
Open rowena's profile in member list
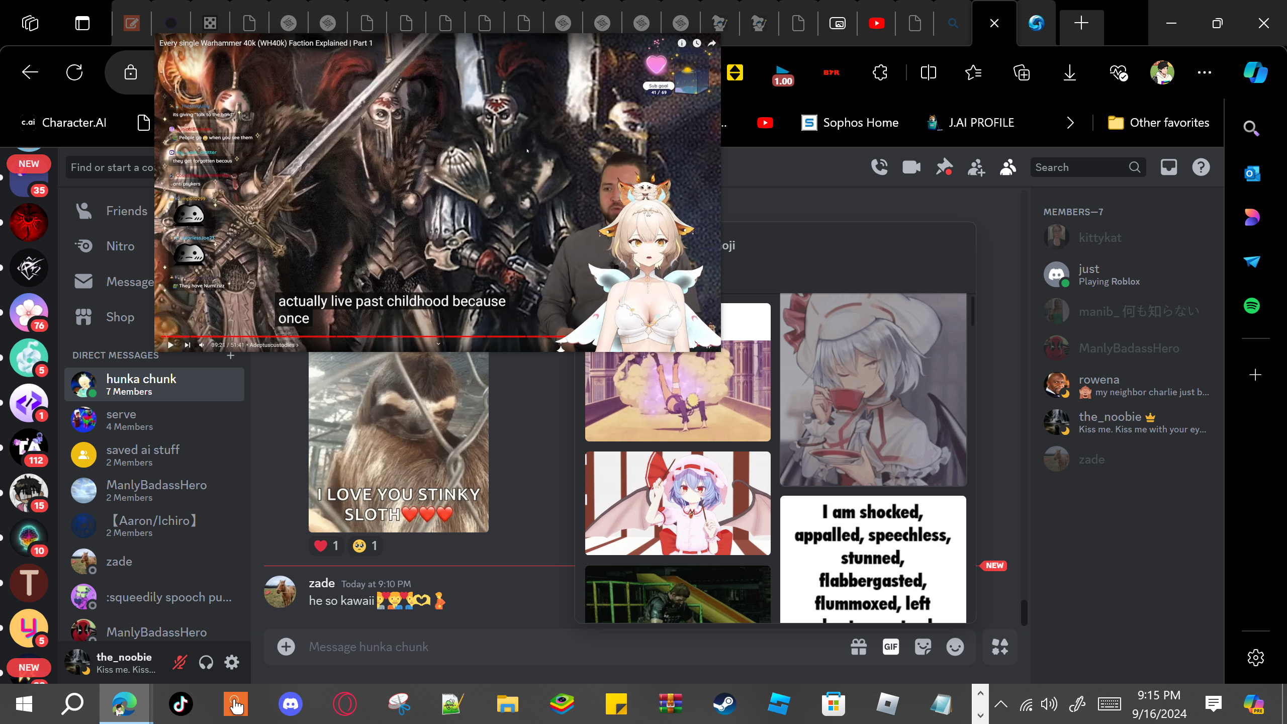[x=1127, y=385]
